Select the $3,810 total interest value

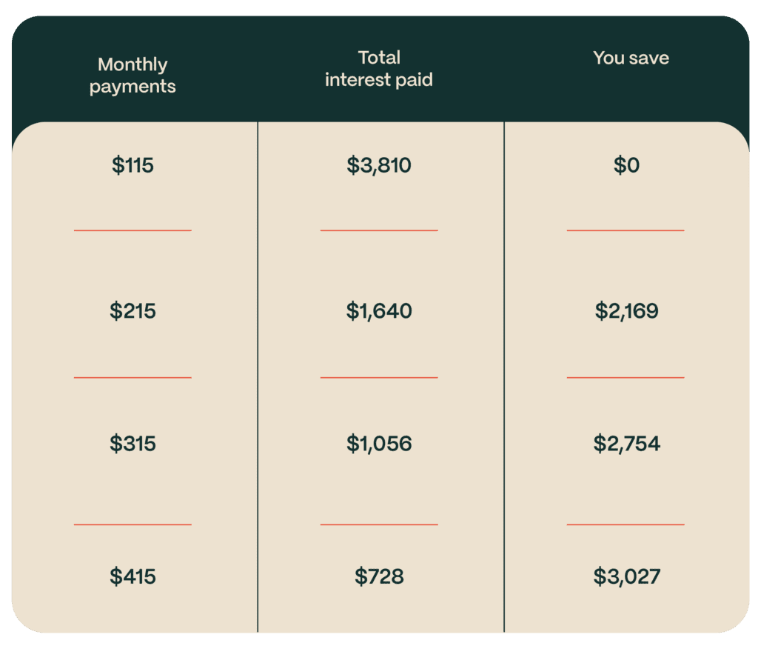click(379, 165)
